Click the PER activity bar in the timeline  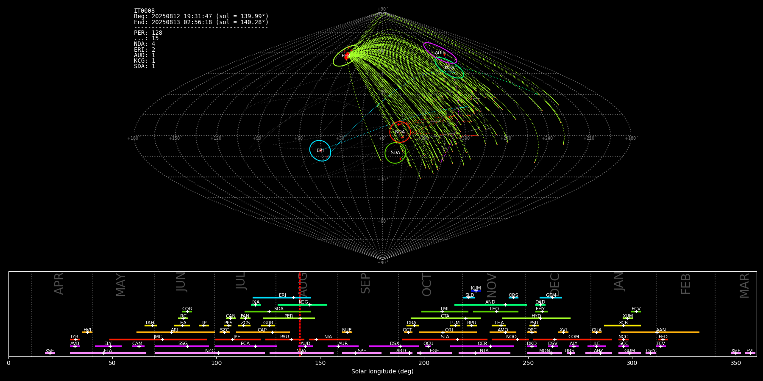(289, 318)
